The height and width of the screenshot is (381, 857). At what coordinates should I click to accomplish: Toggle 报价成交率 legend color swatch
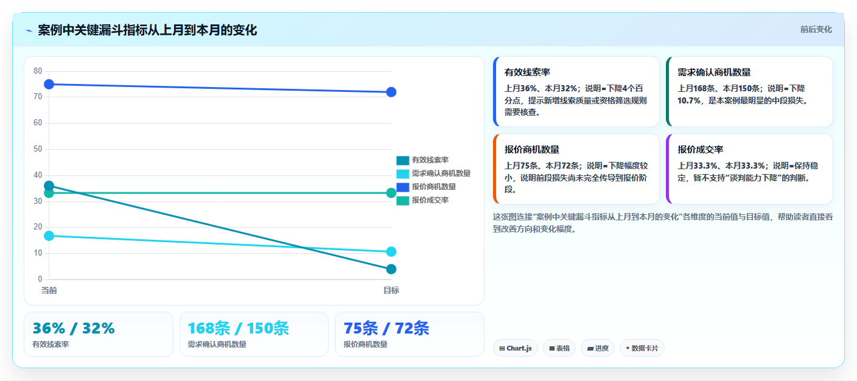click(x=402, y=200)
